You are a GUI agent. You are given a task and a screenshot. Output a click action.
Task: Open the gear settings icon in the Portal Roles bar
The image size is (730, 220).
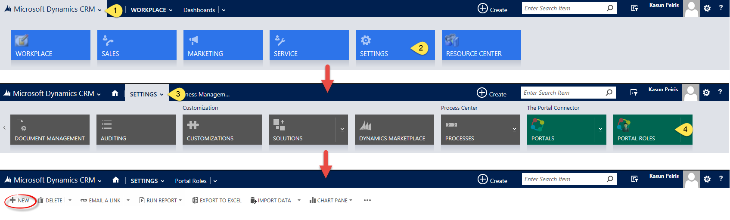[x=707, y=179]
